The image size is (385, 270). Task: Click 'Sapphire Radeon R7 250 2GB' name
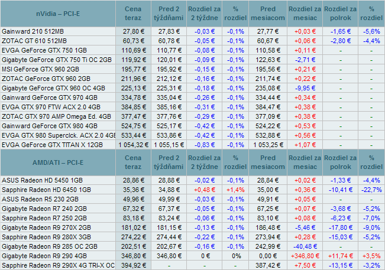coord(44,218)
